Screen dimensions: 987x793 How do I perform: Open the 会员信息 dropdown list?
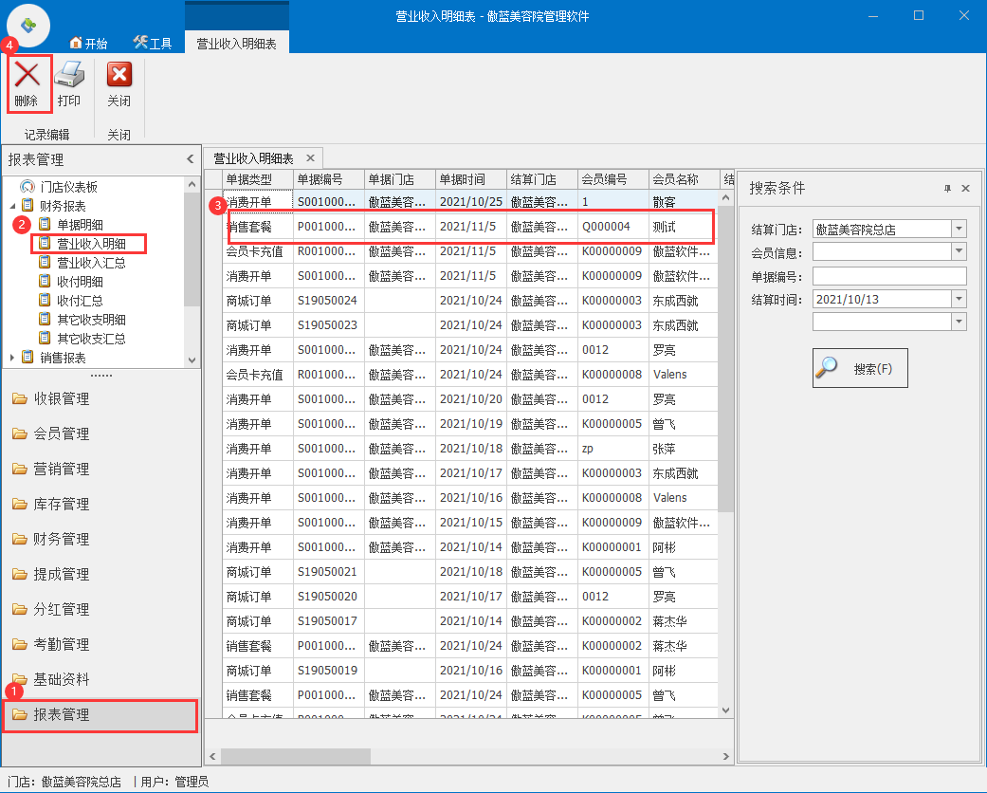(x=959, y=251)
